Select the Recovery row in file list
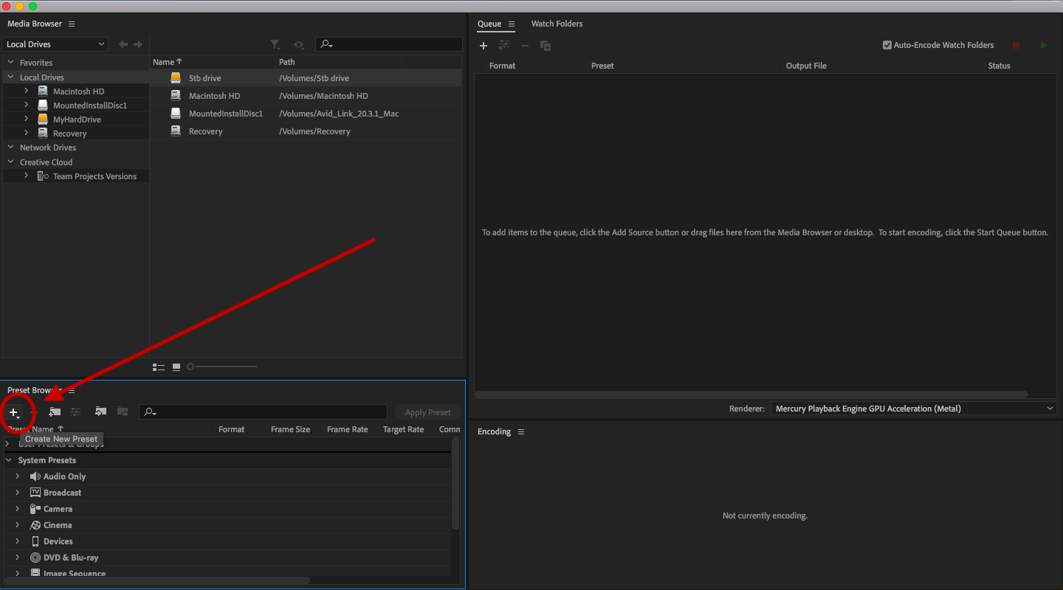 click(306, 131)
